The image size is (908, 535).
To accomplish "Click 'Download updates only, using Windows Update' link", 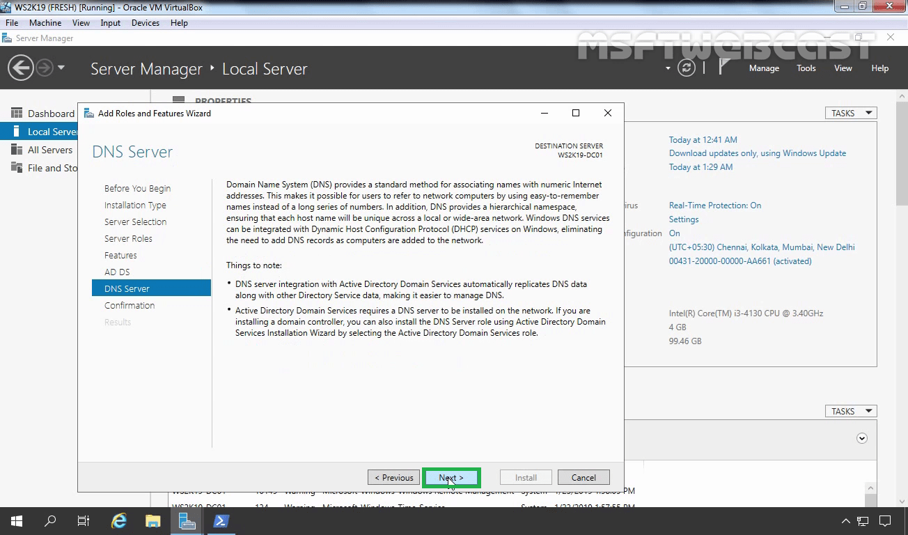I will 758,153.
